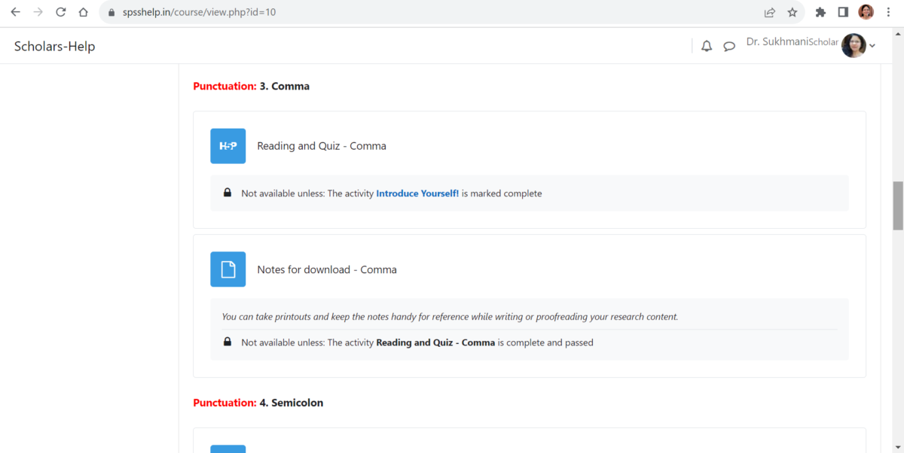Click the share page icon
This screenshot has width=904, height=453.
(769, 12)
